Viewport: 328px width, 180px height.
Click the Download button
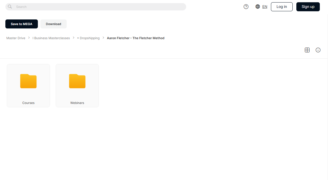click(54, 24)
